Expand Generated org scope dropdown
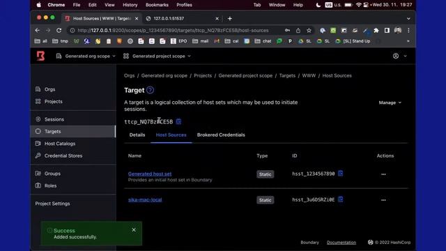The height and width of the screenshot is (251, 446). click(86, 56)
